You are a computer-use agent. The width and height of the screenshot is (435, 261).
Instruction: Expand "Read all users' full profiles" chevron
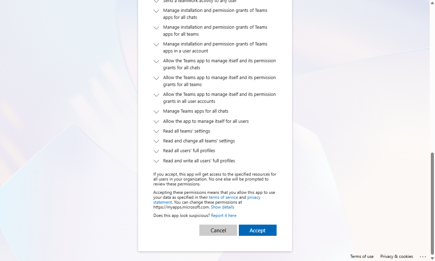[x=156, y=151]
